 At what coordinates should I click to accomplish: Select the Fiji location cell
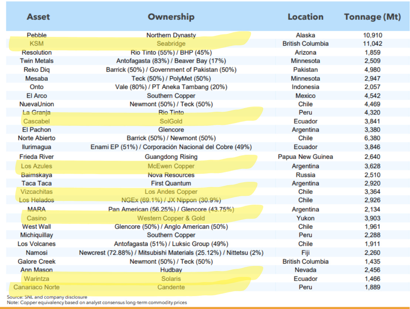pyautogui.click(x=305, y=253)
